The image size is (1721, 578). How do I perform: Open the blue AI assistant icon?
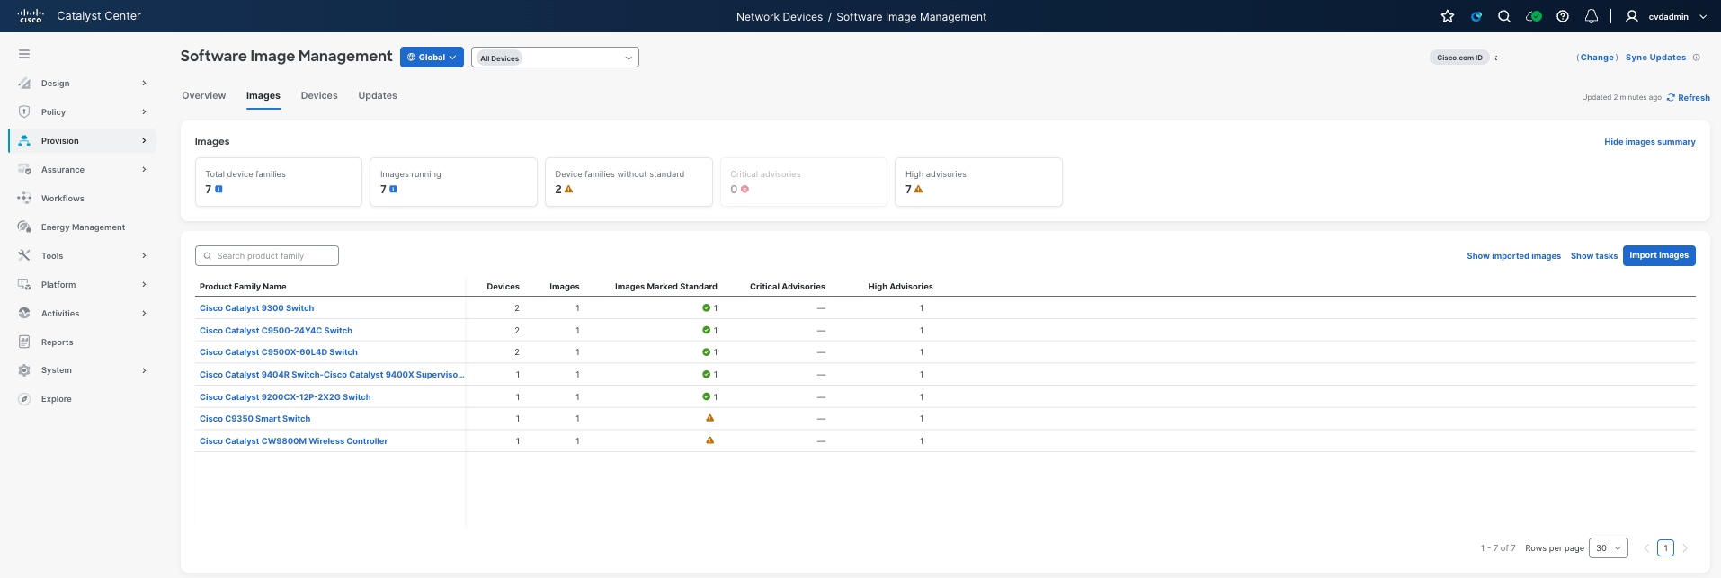click(1476, 16)
